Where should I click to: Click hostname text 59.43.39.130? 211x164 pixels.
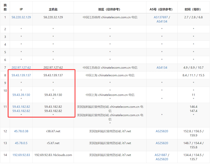point(53,95)
